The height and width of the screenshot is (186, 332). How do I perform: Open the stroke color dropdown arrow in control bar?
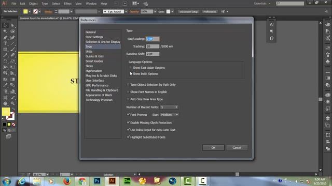click(39, 11)
